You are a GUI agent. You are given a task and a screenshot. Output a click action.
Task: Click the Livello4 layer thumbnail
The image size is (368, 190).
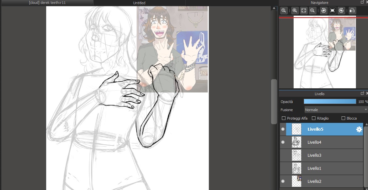297,142
